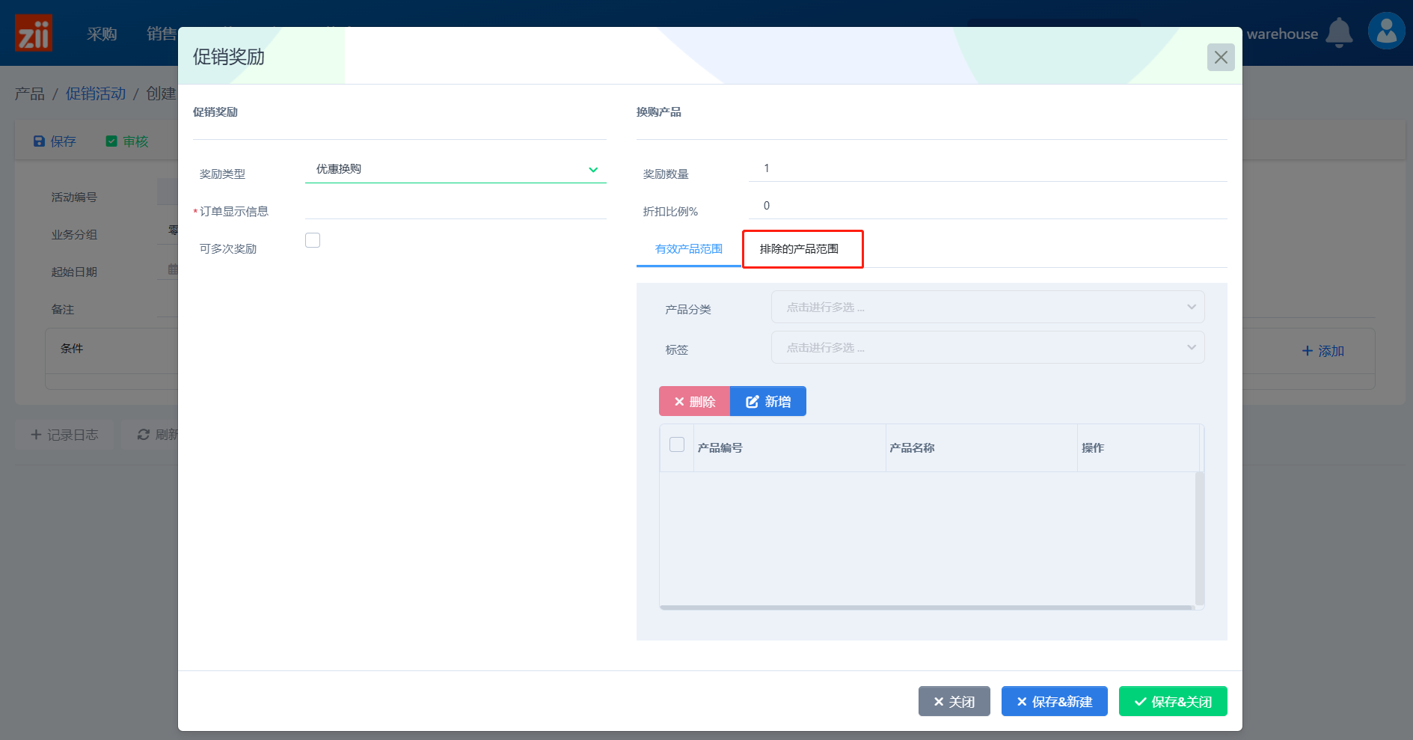Click the zii logo icon
The width and height of the screenshot is (1413, 740).
pos(34,33)
